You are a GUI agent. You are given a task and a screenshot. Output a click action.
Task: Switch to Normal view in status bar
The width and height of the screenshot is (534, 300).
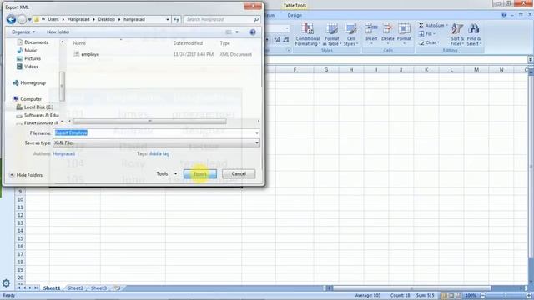click(x=444, y=296)
